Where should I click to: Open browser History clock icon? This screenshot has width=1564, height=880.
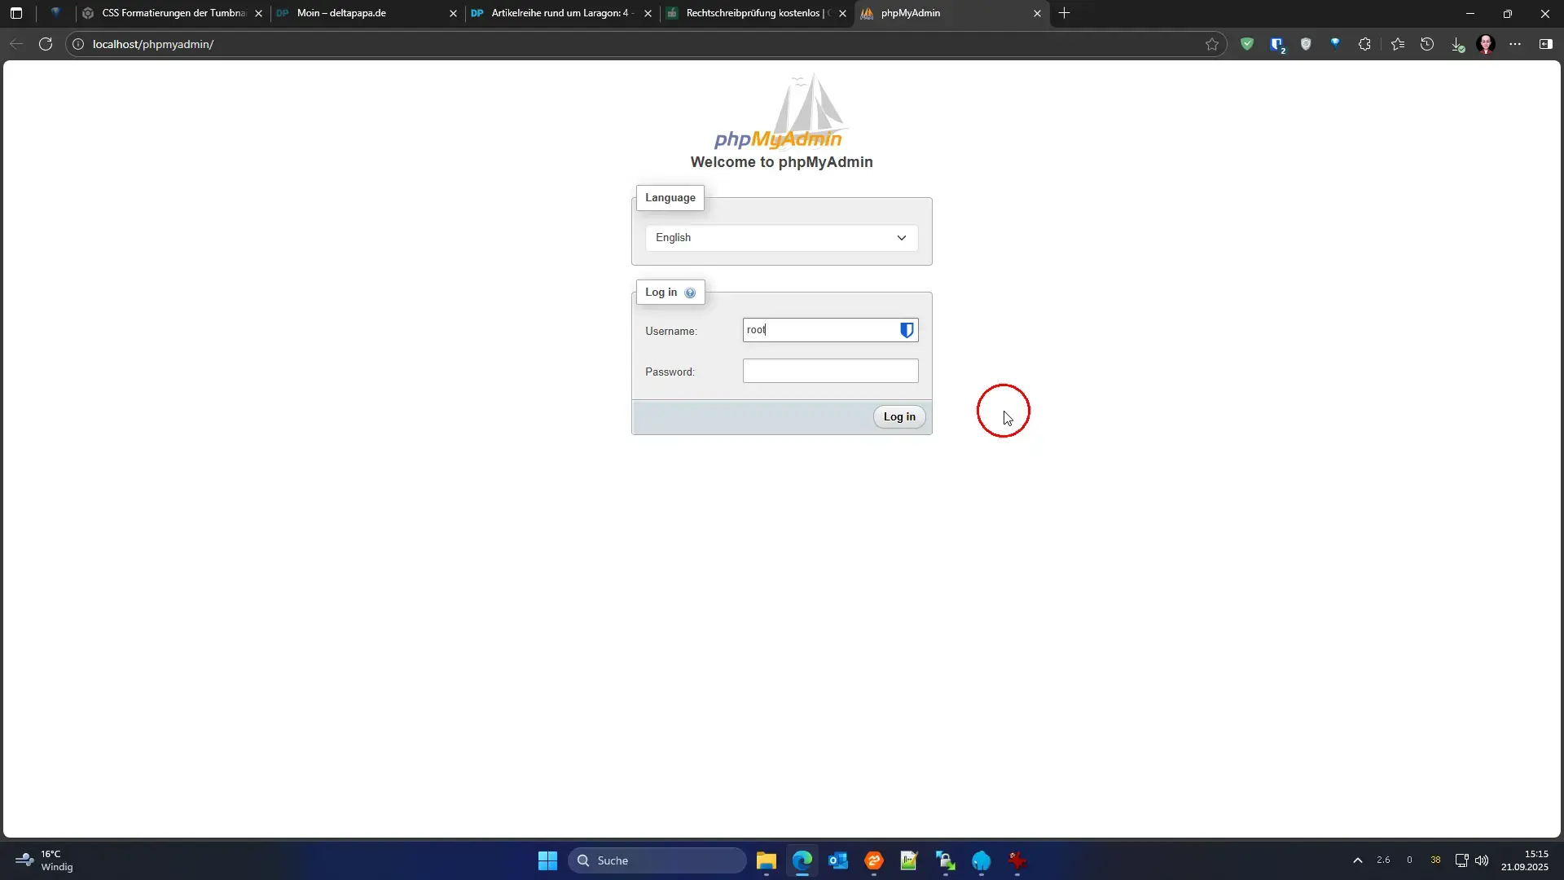pos(1427,45)
